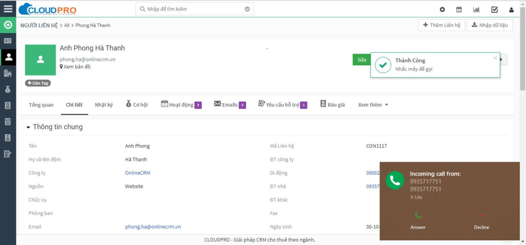Open the opportunities money bag sidebar icon
This screenshot has width=526, height=245.
point(8,89)
